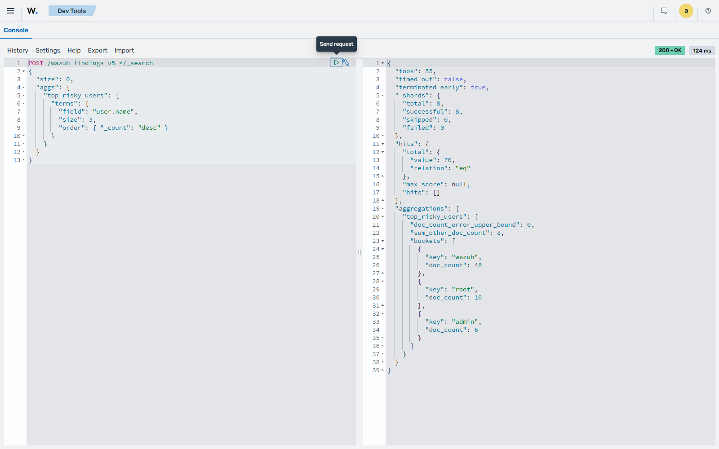
Task: Open the newsfeed messages icon
Action: (x=664, y=11)
